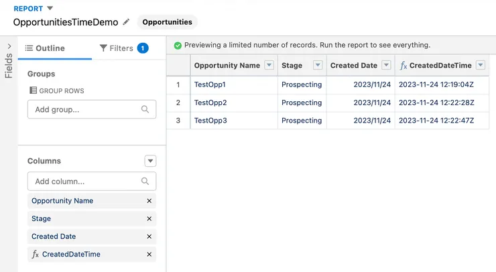Remove the Opportunity Name column
496x272 pixels.
click(149, 201)
